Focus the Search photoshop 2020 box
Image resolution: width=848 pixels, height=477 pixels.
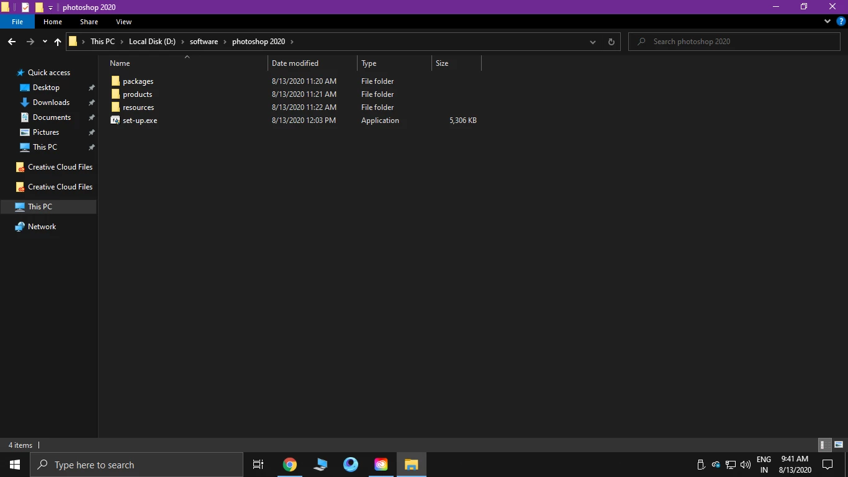coord(735,42)
